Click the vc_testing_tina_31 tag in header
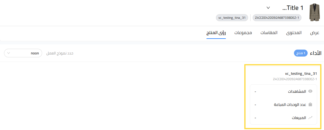The height and width of the screenshot is (130, 324). 232,18
